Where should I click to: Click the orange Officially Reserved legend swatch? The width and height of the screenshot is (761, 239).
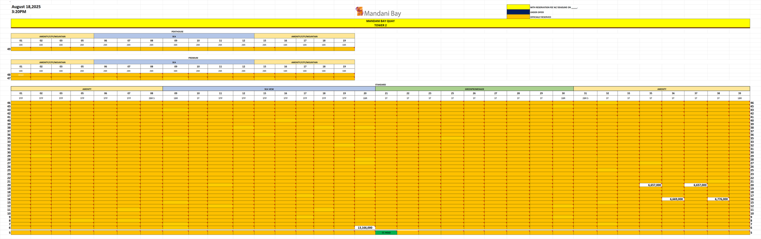point(518,17)
